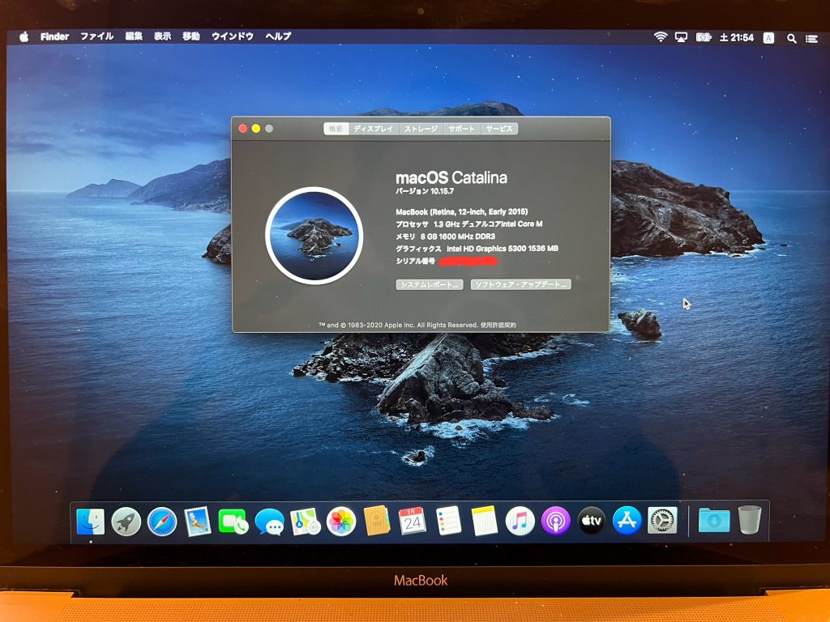This screenshot has width=830, height=622.
Task: Open the AirPlay display menu
Action: point(682,37)
